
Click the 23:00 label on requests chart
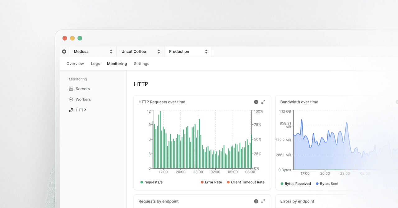(x=198, y=172)
